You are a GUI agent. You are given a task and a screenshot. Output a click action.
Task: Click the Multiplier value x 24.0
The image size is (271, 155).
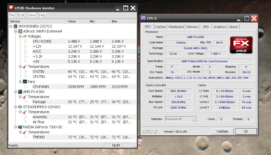point(178,97)
